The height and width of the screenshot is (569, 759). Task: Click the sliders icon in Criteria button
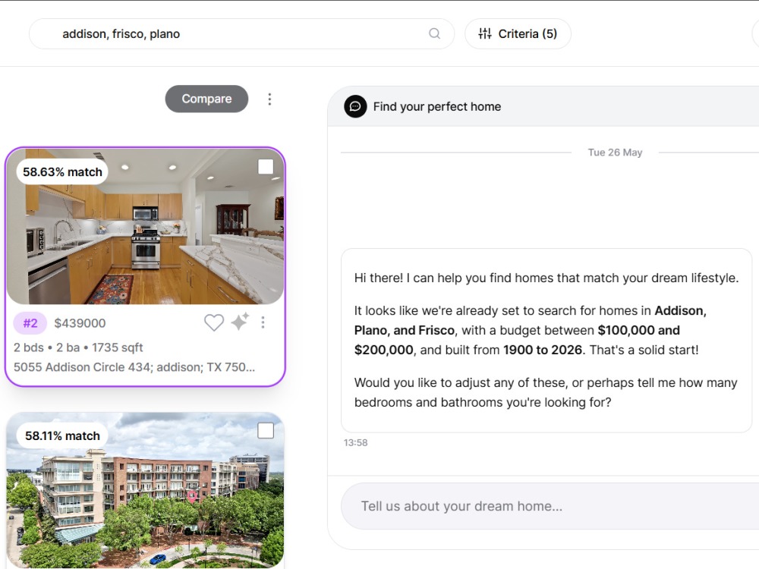(485, 33)
